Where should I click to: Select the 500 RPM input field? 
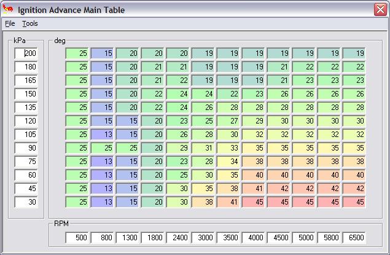click(x=77, y=238)
